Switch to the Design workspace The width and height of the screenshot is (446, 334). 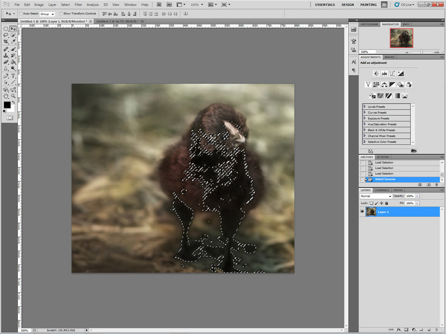(x=347, y=4)
